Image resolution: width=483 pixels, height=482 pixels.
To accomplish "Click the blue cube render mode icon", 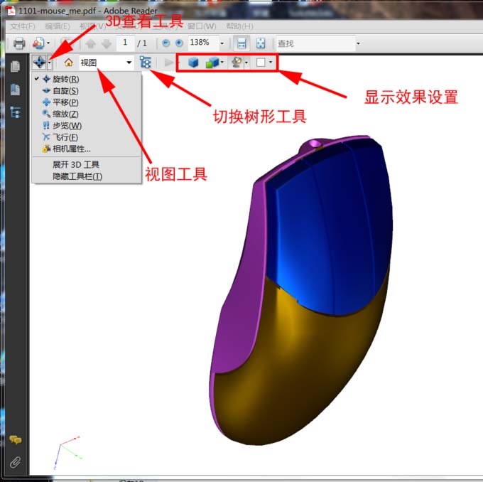I will (x=192, y=63).
